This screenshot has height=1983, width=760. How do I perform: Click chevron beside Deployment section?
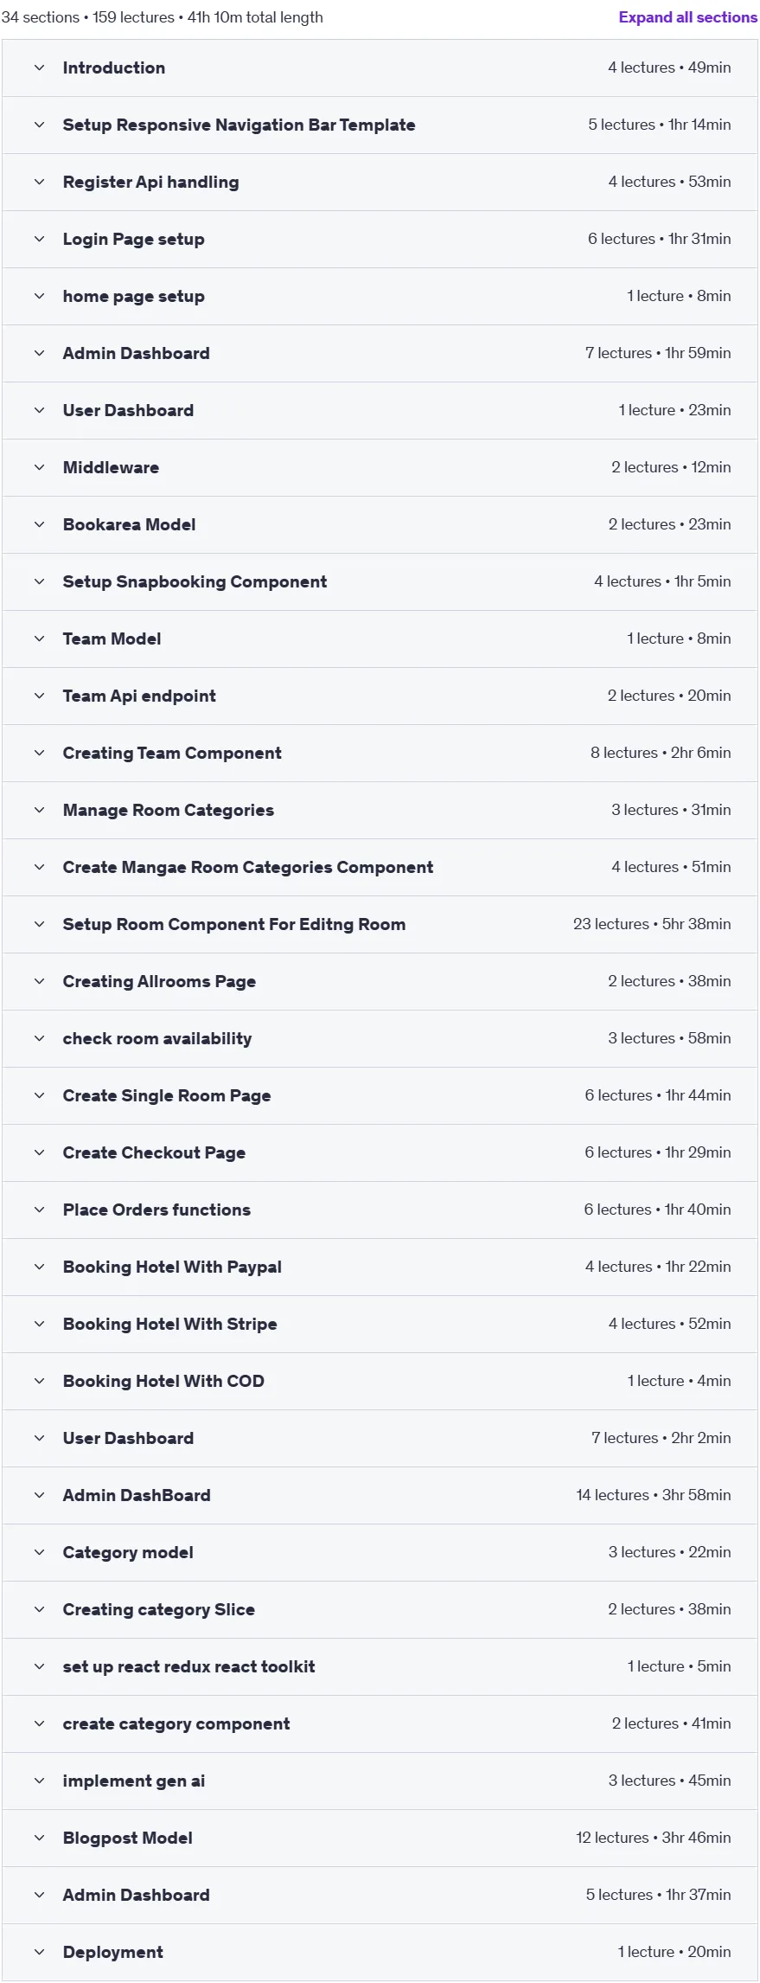(39, 1952)
